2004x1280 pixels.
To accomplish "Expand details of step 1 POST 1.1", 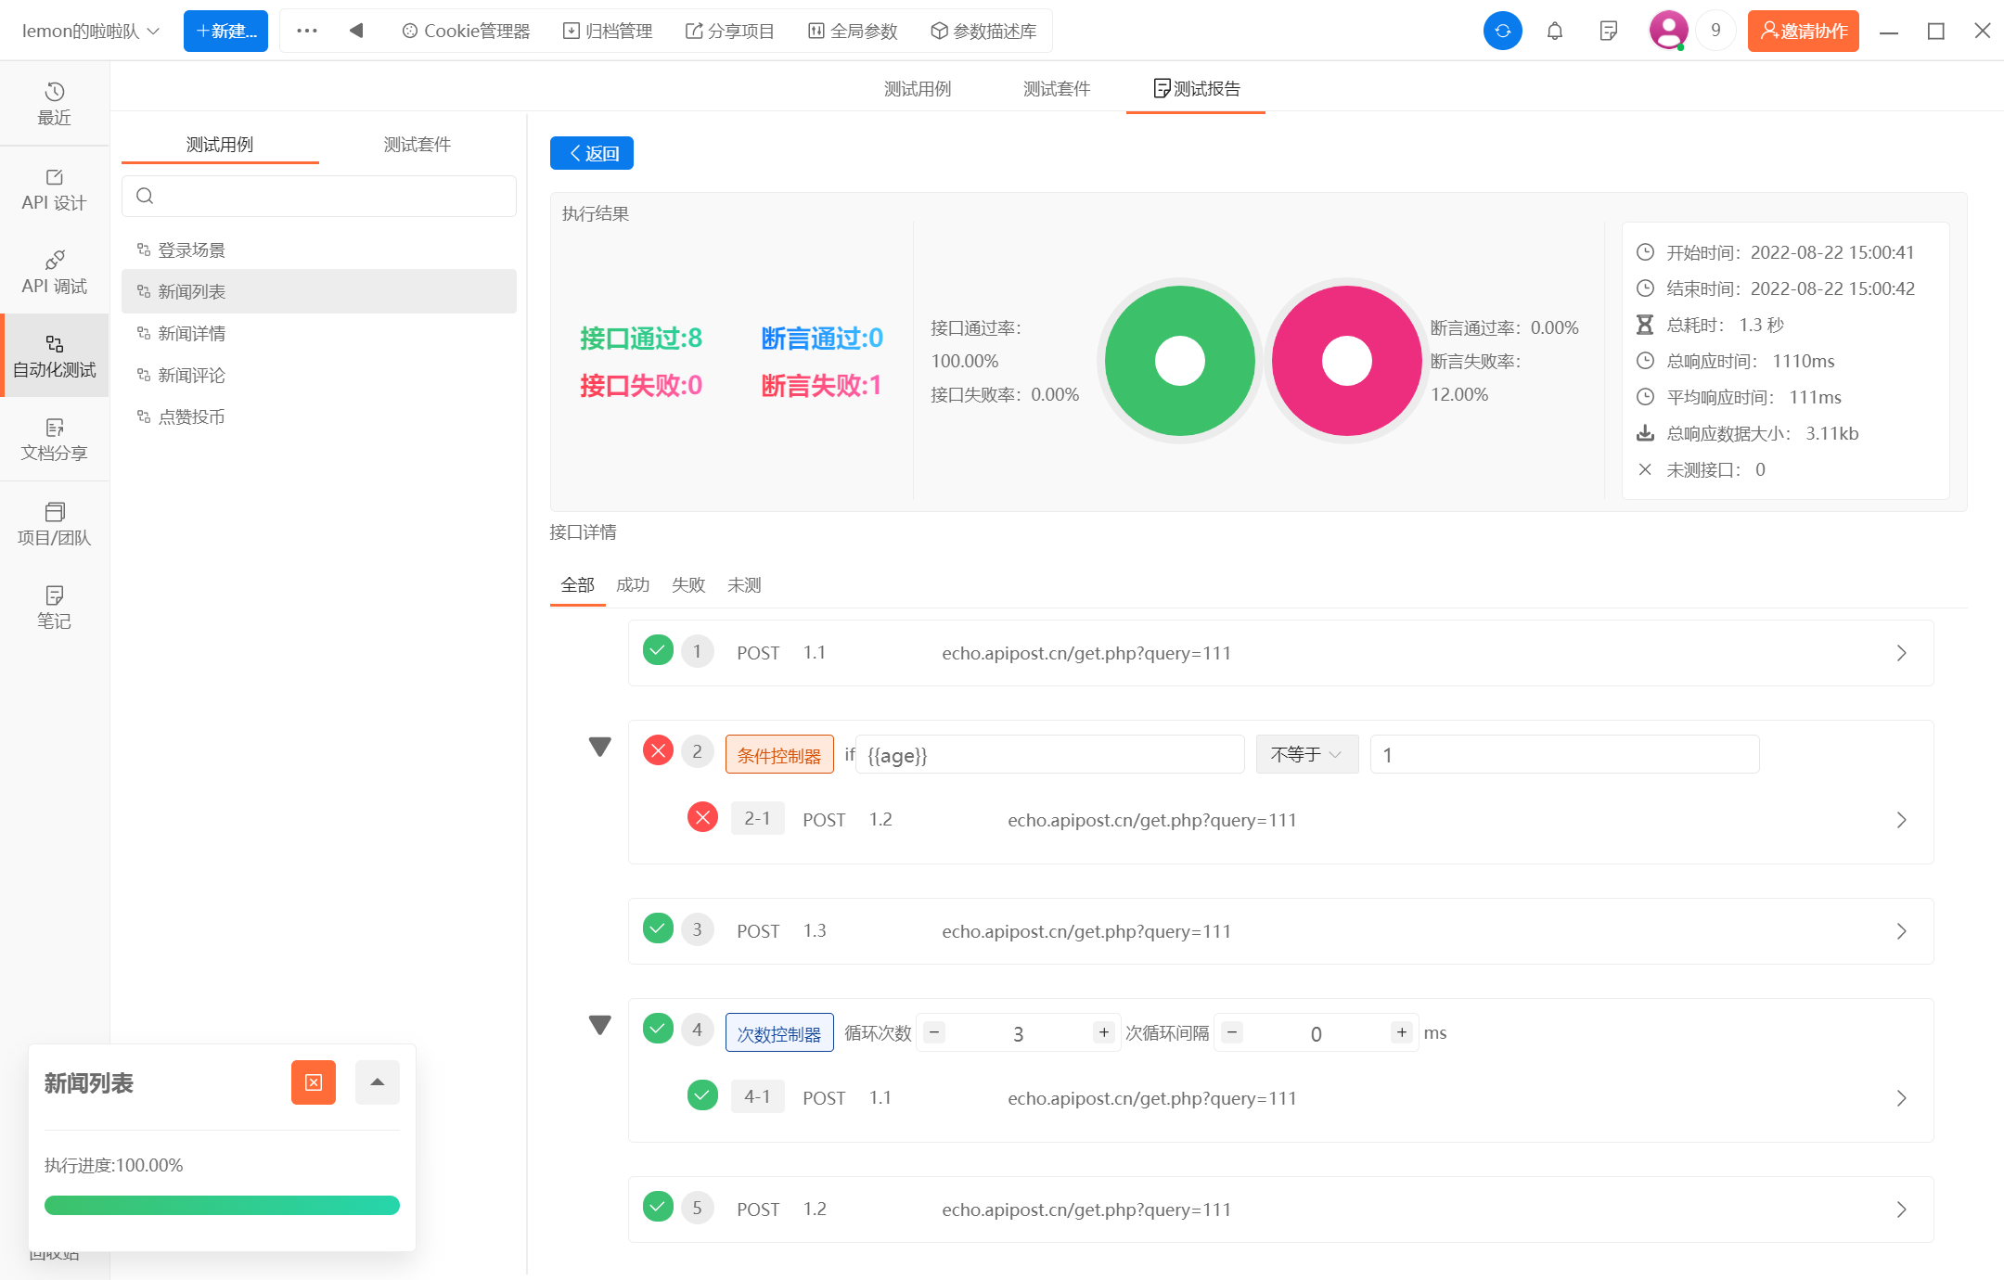I will point(1901,653).
